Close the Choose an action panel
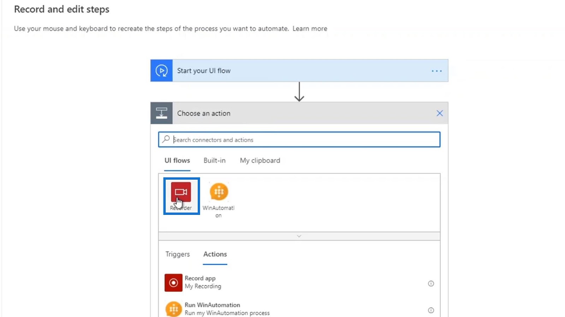Viewport: 565px width, 317px height. [440, 113]
